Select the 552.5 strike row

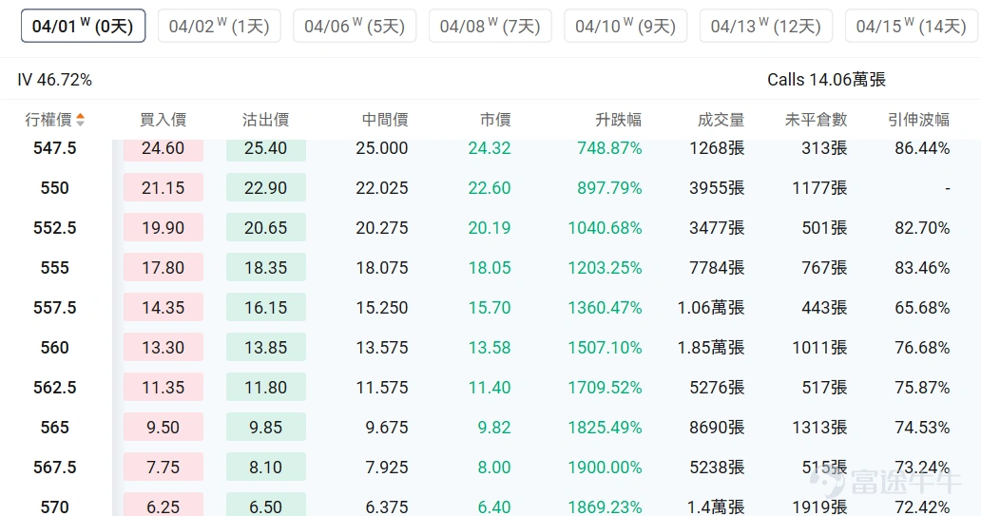pyautogui.click(x=490, y=228)
